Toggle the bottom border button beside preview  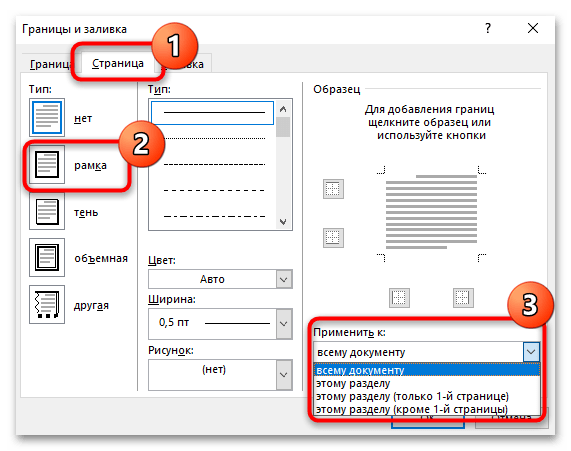tap(333, 238)
